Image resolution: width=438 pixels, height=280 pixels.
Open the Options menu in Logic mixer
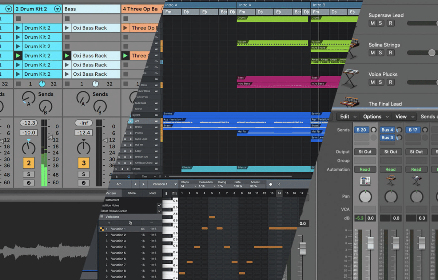point(376,117)
